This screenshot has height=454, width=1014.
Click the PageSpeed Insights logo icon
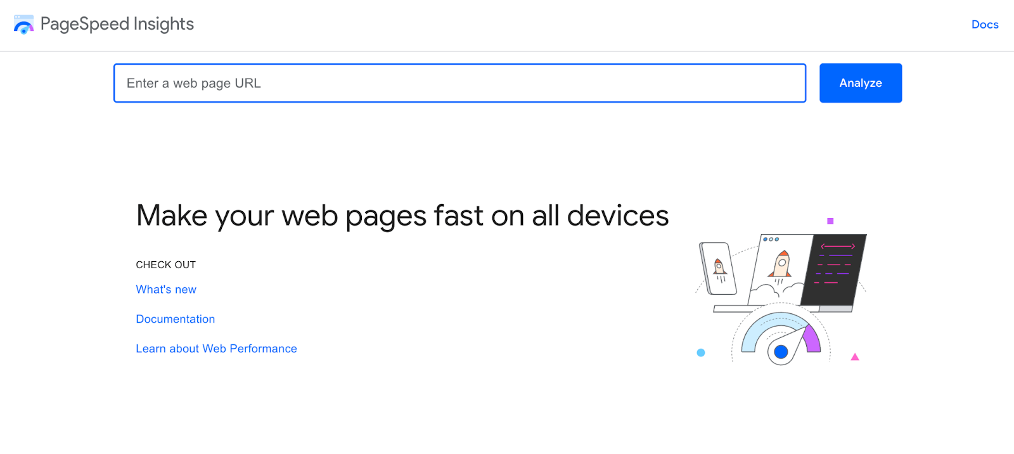23,24
